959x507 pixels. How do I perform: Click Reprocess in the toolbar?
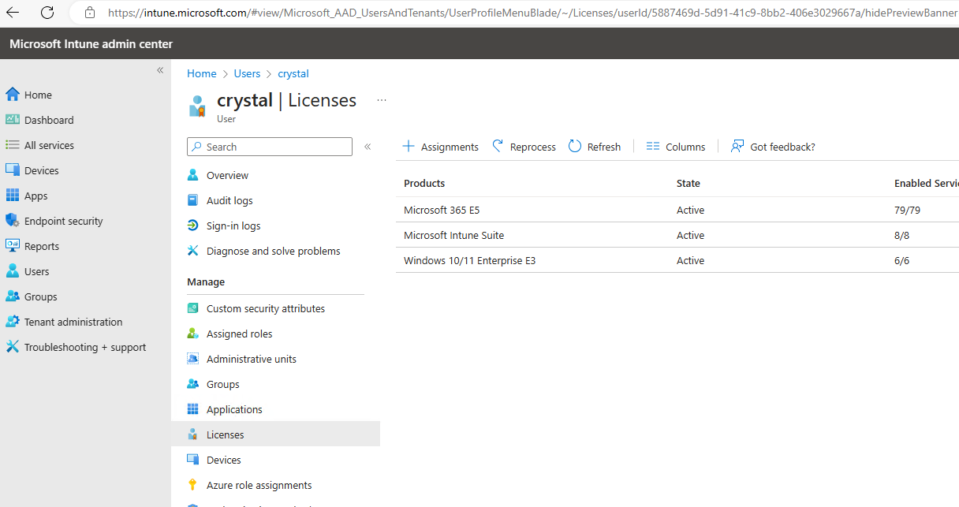coord(524,147)
